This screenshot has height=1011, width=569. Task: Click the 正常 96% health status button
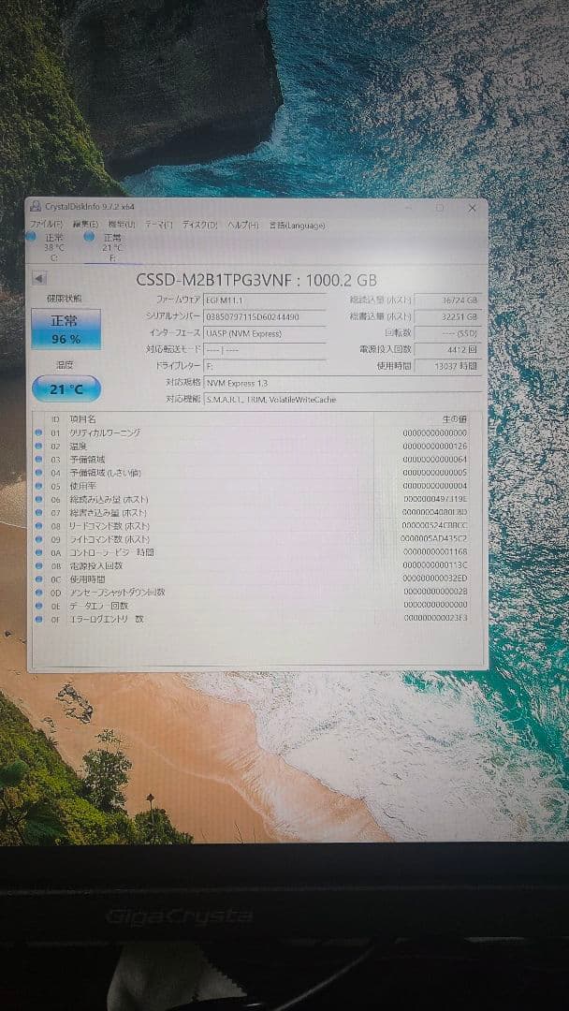click(x=65, y=330)
